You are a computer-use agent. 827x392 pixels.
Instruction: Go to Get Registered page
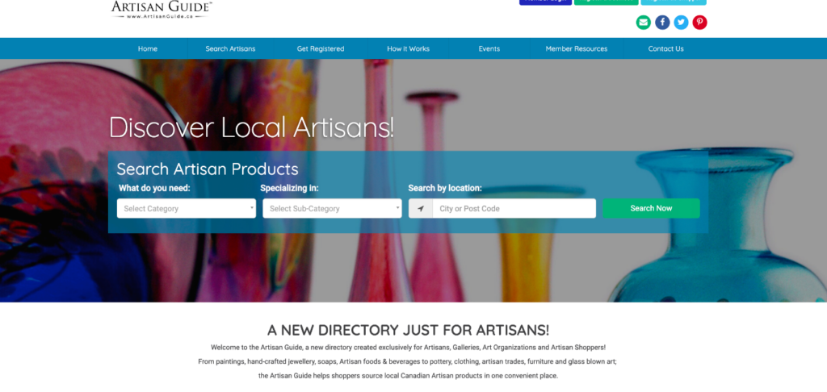[x=321, y=48]
